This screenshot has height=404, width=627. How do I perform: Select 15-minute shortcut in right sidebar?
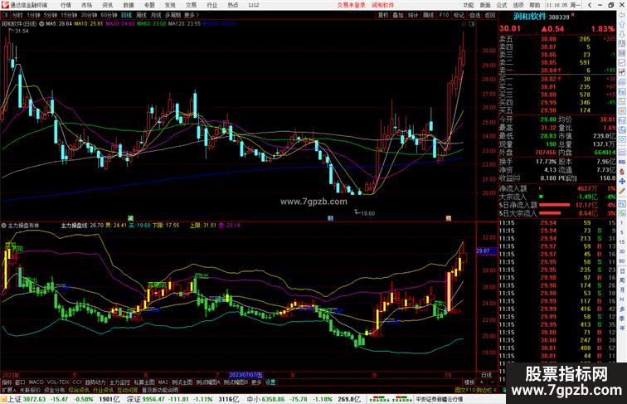pos(622,242)
